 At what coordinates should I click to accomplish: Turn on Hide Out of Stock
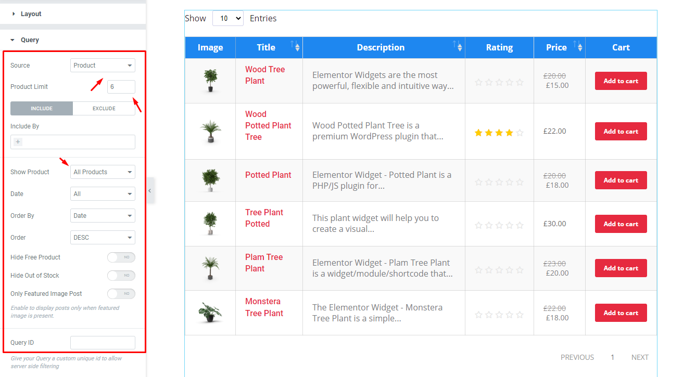pos(121,275)
